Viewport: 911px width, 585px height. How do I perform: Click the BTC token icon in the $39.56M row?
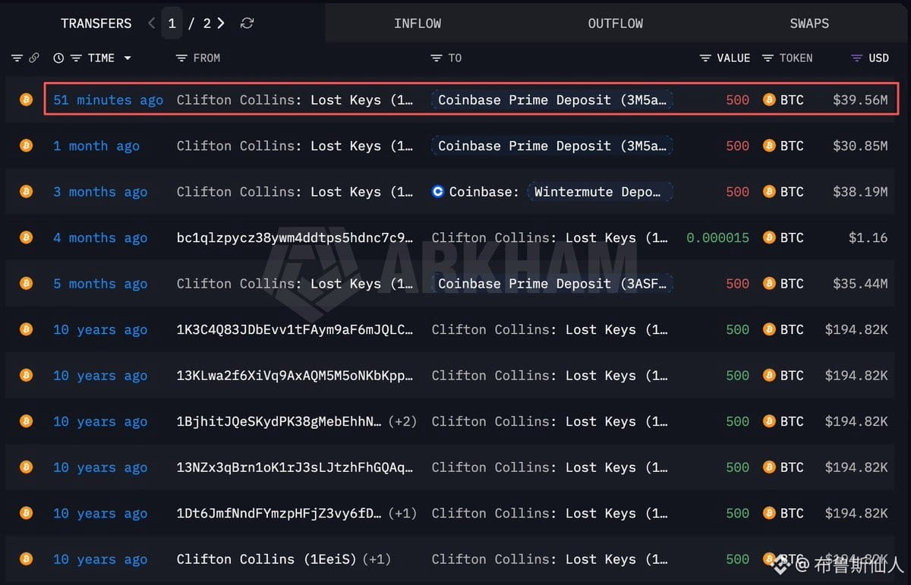[x=769, y=99]
